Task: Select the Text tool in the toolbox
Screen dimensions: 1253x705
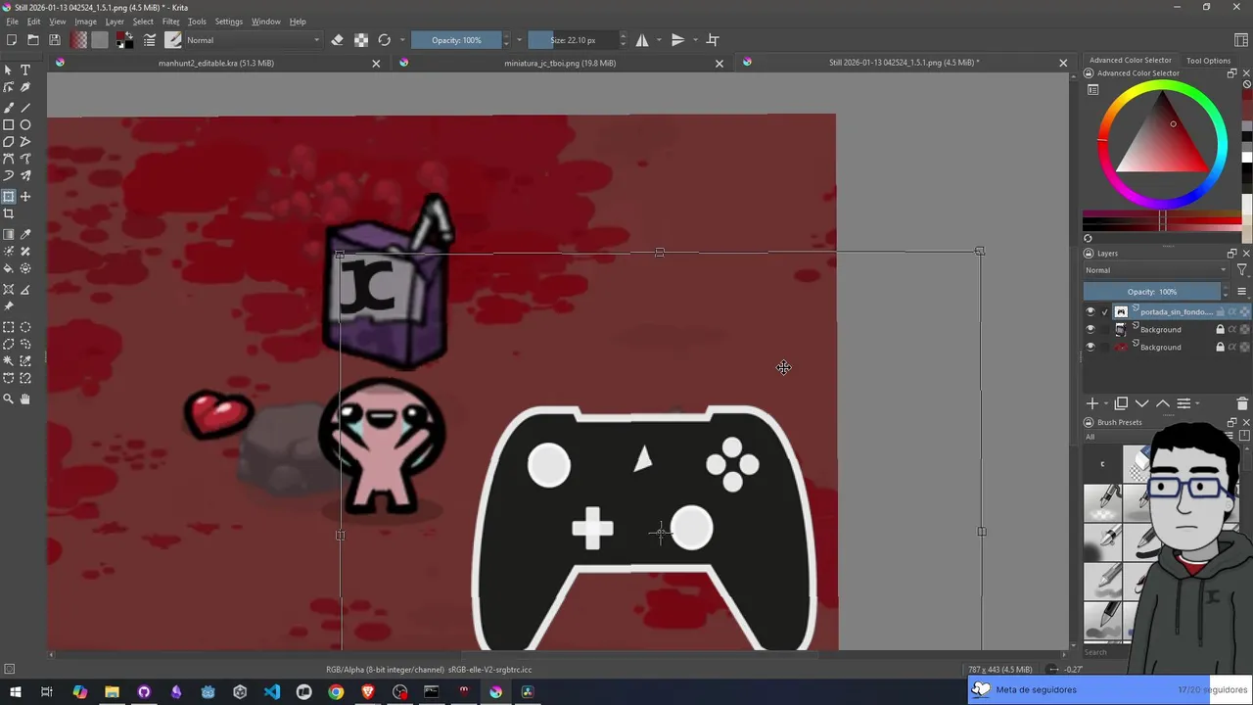Action: click(x=25, y=70)
